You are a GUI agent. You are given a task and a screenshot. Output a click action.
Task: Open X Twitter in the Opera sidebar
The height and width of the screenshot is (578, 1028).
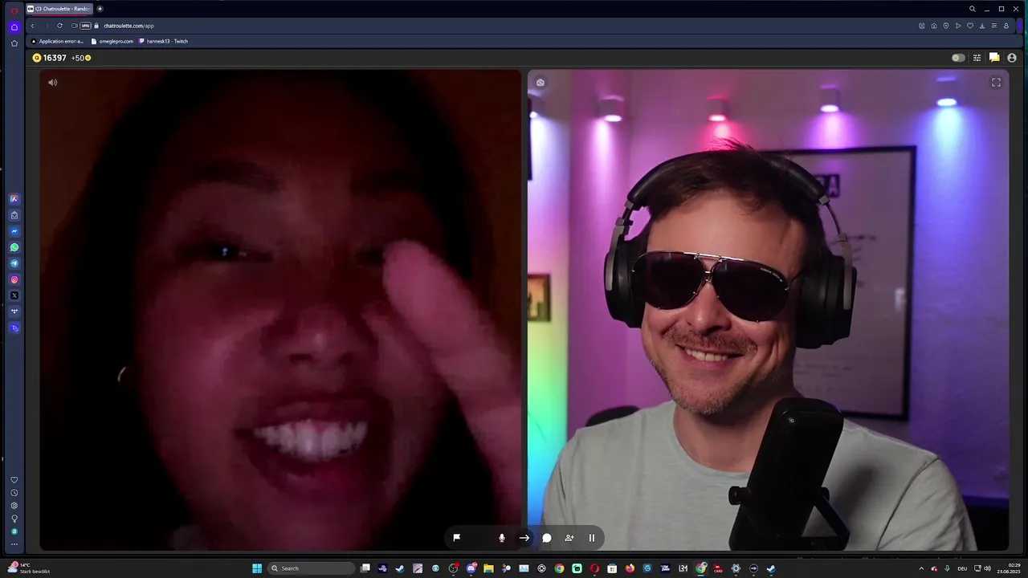tap(14, 295)
